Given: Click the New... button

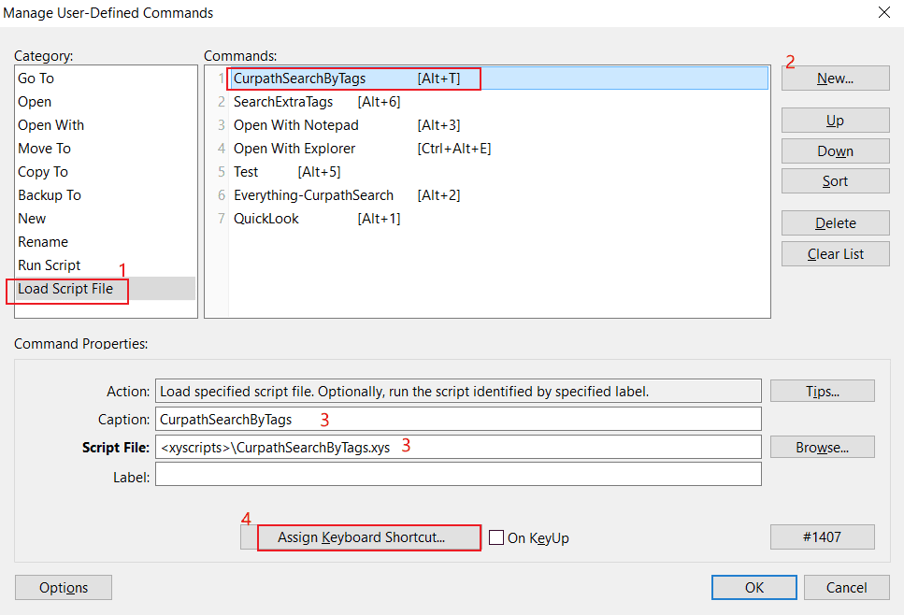Looking at the screenshot, I should [836, 79].
